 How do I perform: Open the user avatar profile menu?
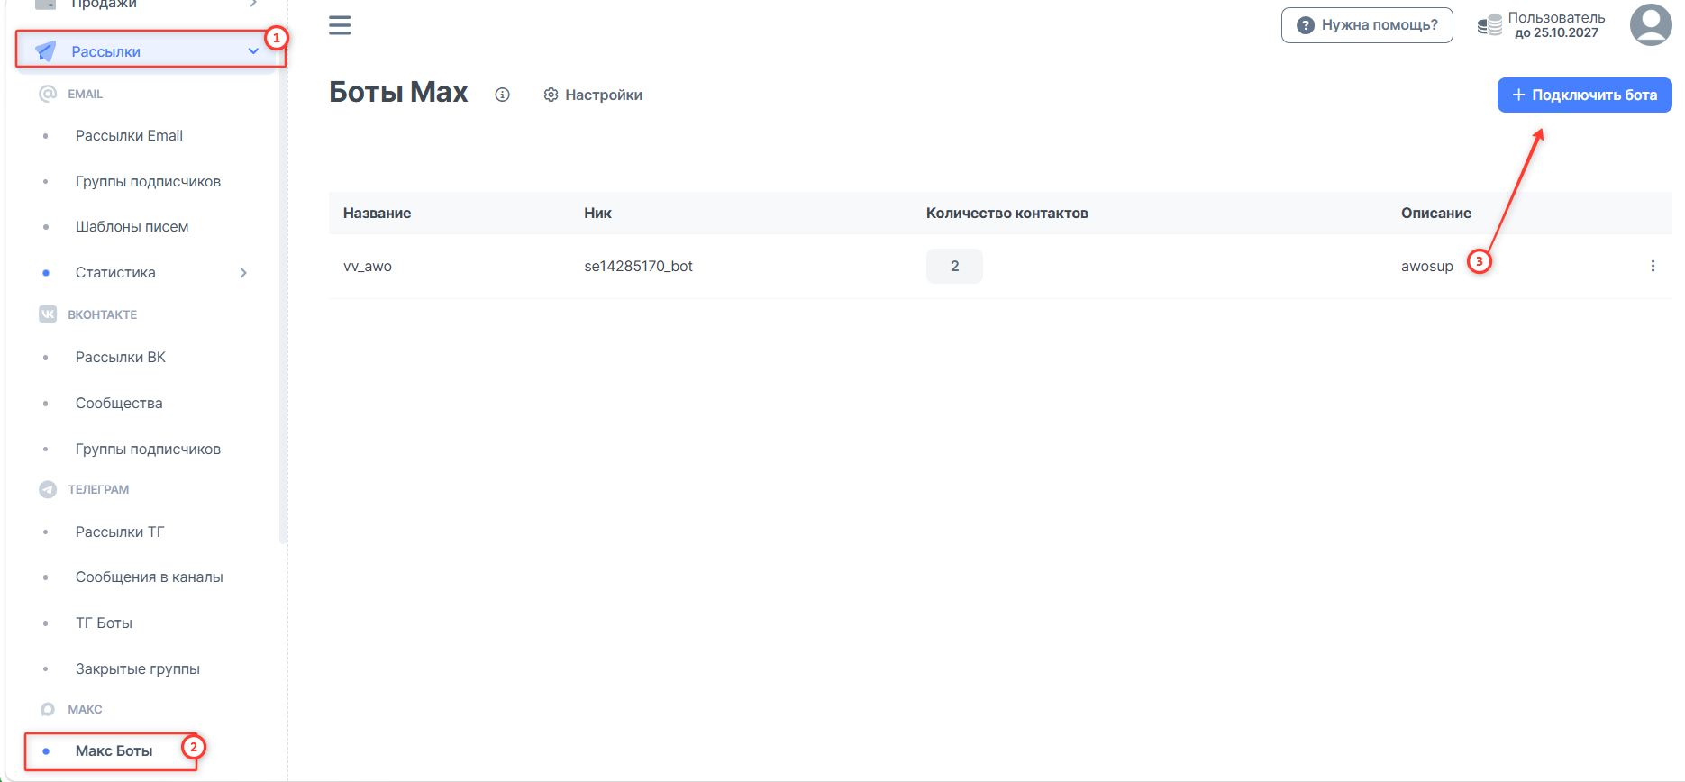[x=1651, y=24]
